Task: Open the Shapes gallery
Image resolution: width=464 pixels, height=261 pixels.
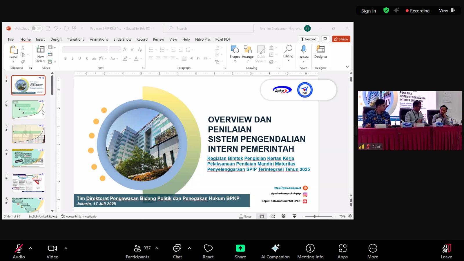Action: [x=235, y=53]
